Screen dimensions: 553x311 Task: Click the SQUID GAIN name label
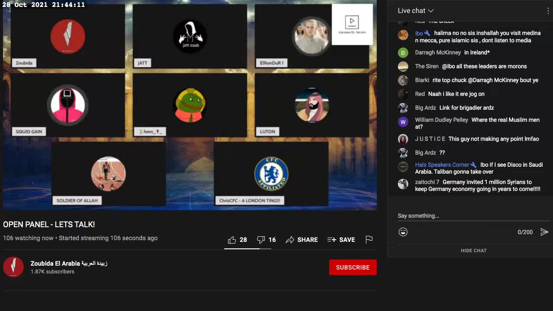[x=29, y=132]
